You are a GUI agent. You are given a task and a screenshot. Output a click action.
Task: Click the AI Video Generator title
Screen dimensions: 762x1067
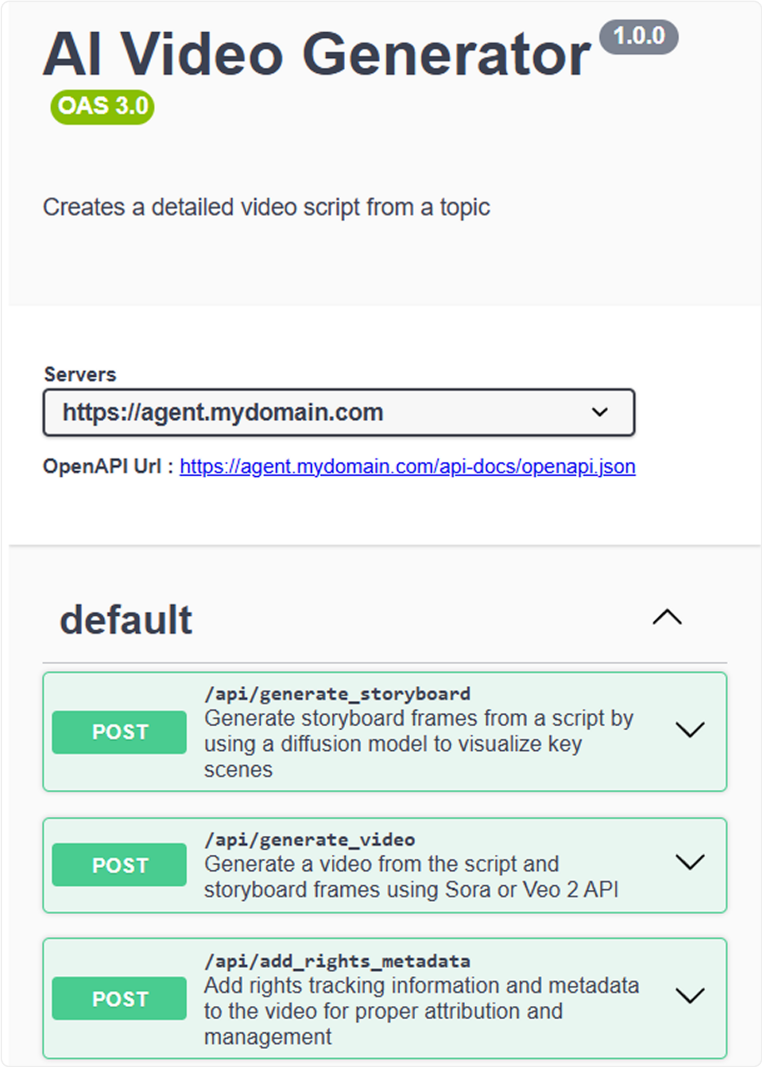click(x=317, y=54)
